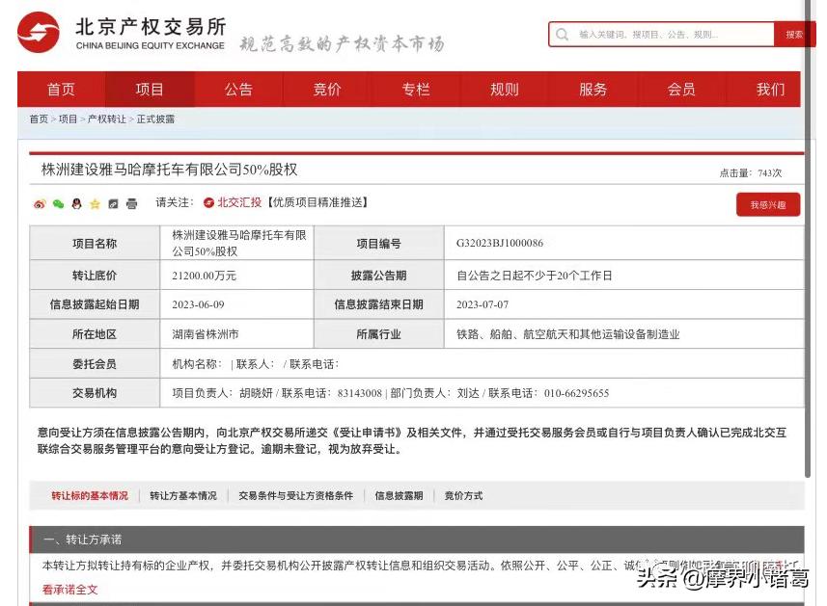The width and height of the screenshot is (827, 606).
Task: Open 看承诺全文 full commitment text
Action: [69, 589]
